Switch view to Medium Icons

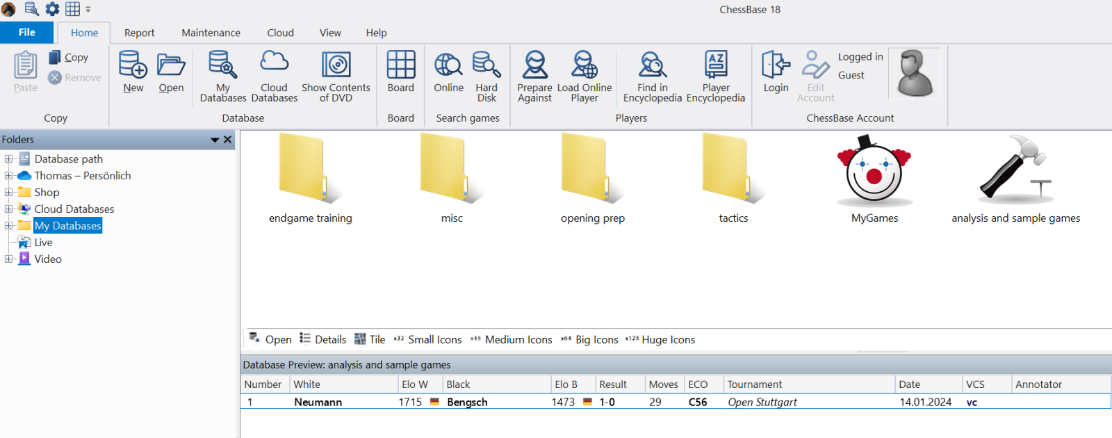pyautogui.click(x=511, y=339)
